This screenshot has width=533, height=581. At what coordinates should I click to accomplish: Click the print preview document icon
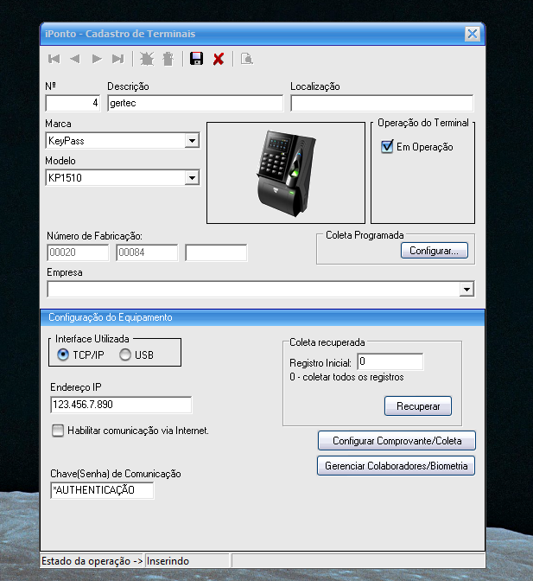247,59
